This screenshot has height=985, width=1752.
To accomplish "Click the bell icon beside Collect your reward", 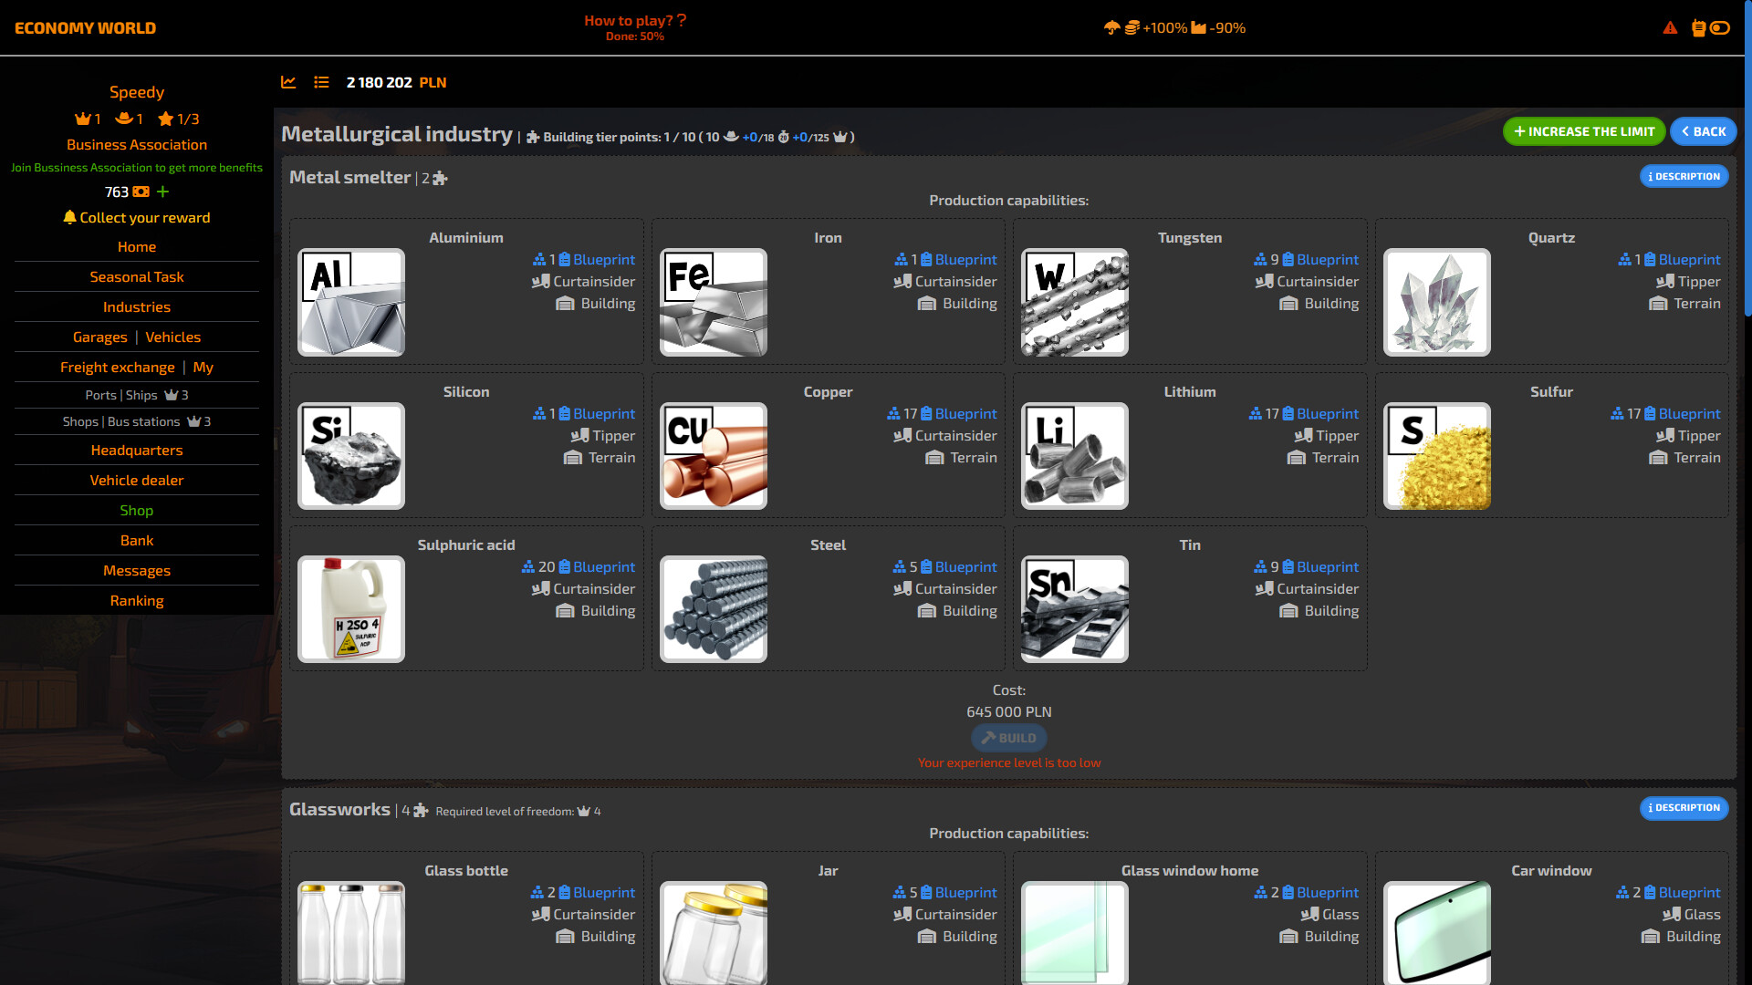I will 69,218.
